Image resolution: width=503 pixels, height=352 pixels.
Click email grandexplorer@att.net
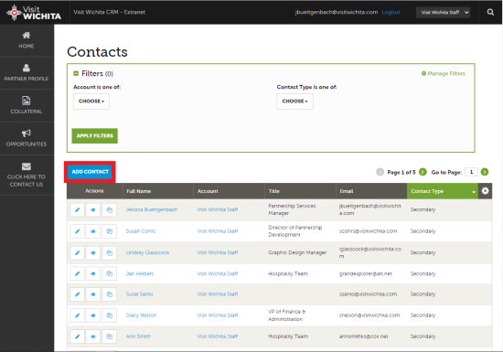coord(366,273)
